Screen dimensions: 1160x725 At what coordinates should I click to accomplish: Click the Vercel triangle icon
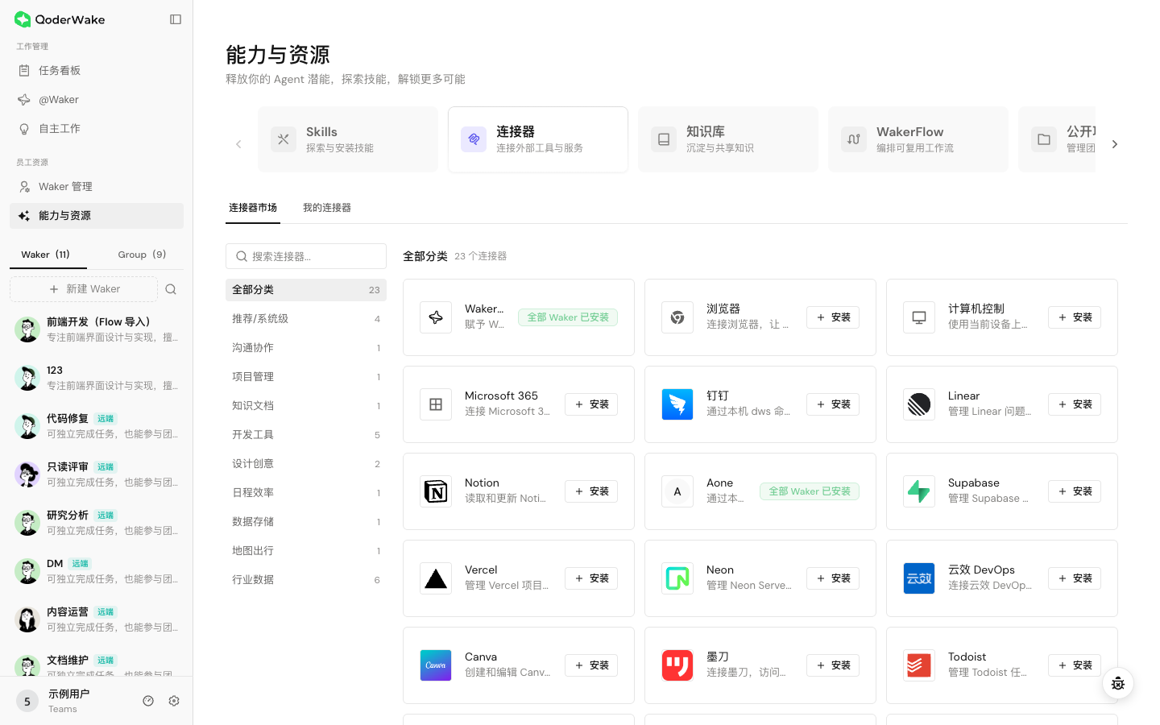[x=436, y=578]
